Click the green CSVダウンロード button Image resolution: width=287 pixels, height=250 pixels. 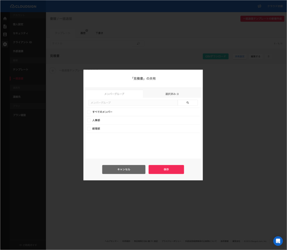point(215,56)
